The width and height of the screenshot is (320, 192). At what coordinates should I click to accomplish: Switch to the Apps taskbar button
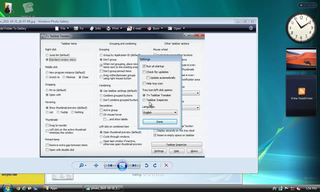(x=63, y=188)
